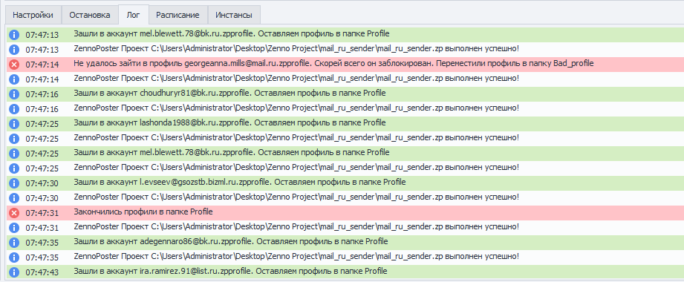Click info icon of ira.ramirez.91 entry

click(14, 272)
